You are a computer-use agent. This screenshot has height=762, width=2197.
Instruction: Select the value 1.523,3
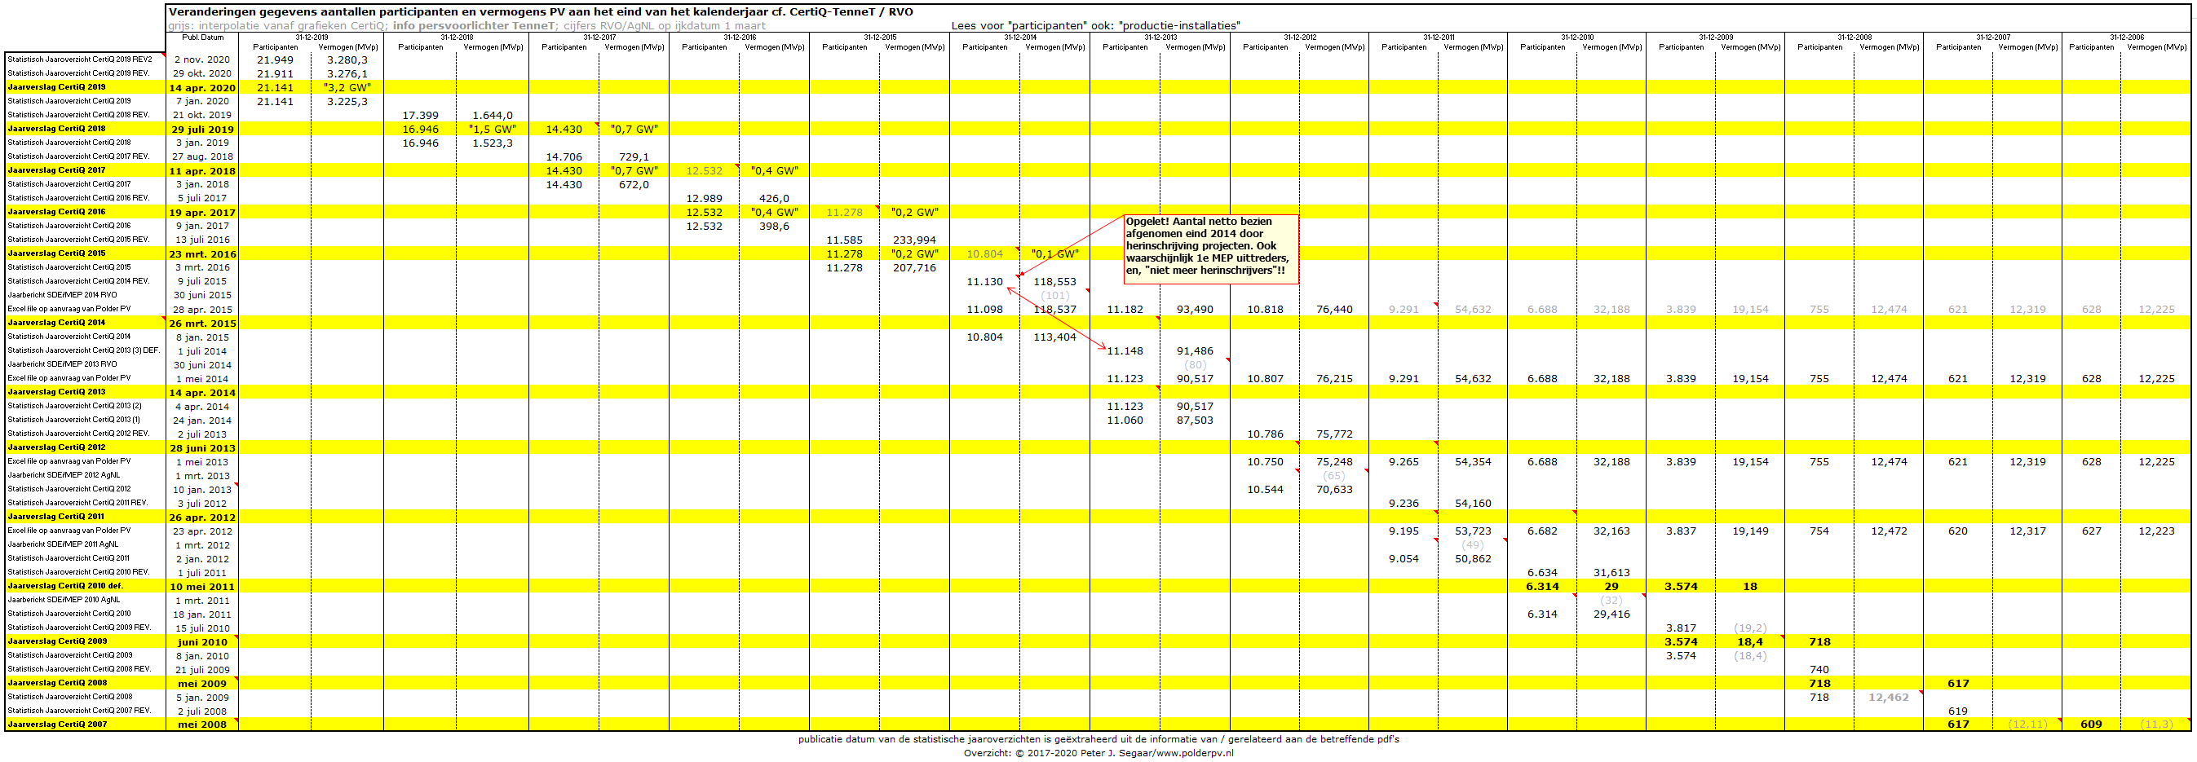tap(493, 143)
